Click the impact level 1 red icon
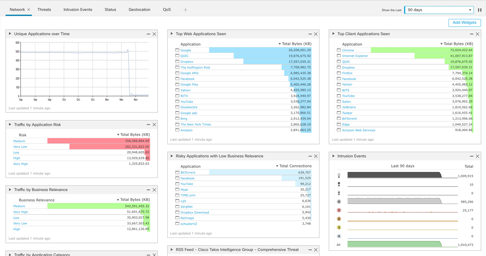 pos(339,210)
